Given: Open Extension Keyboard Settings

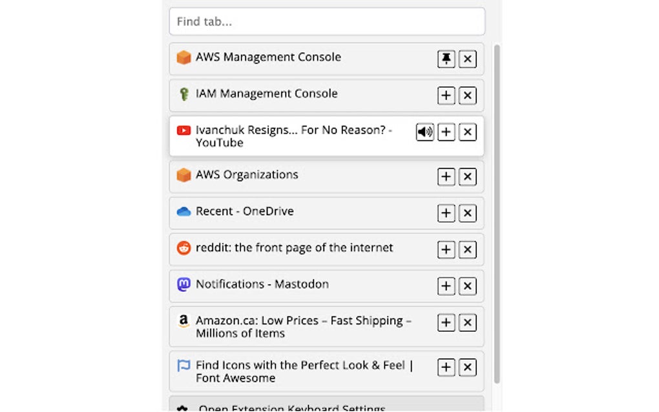Looking at the screenshot, I should 291,407.
